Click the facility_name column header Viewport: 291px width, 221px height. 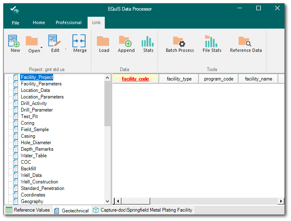click(258, 79)
